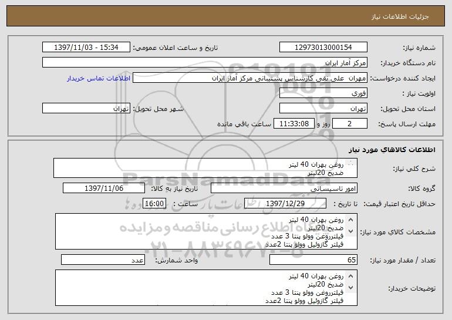Click the request creator field مهران علی تقی
Image resolution: width=452 pixels, height=320 pixels.
[x=250, y=78]
